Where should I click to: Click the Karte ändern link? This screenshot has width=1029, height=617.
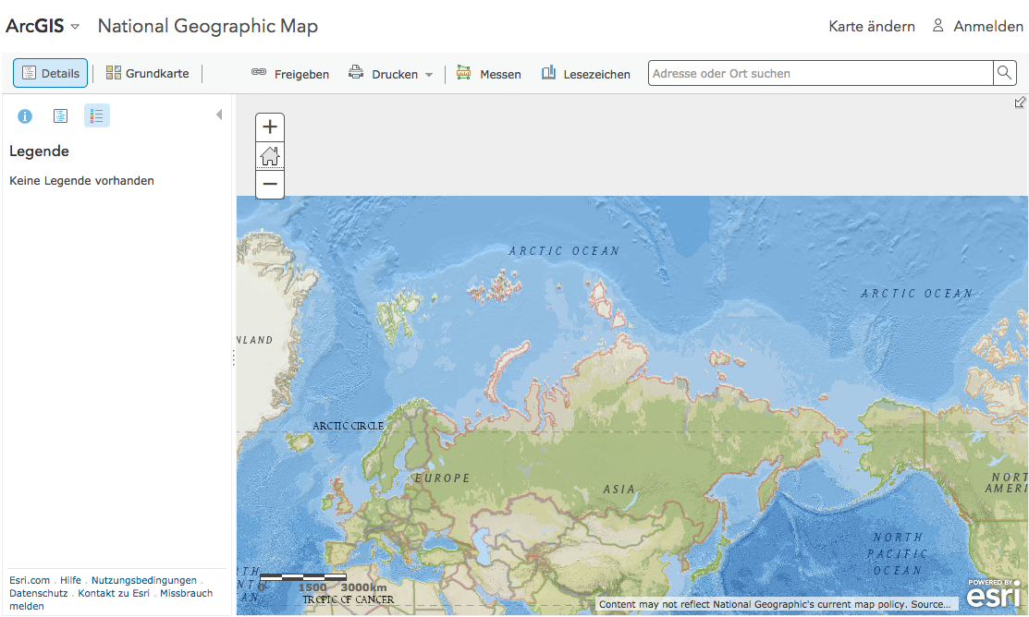872,27
